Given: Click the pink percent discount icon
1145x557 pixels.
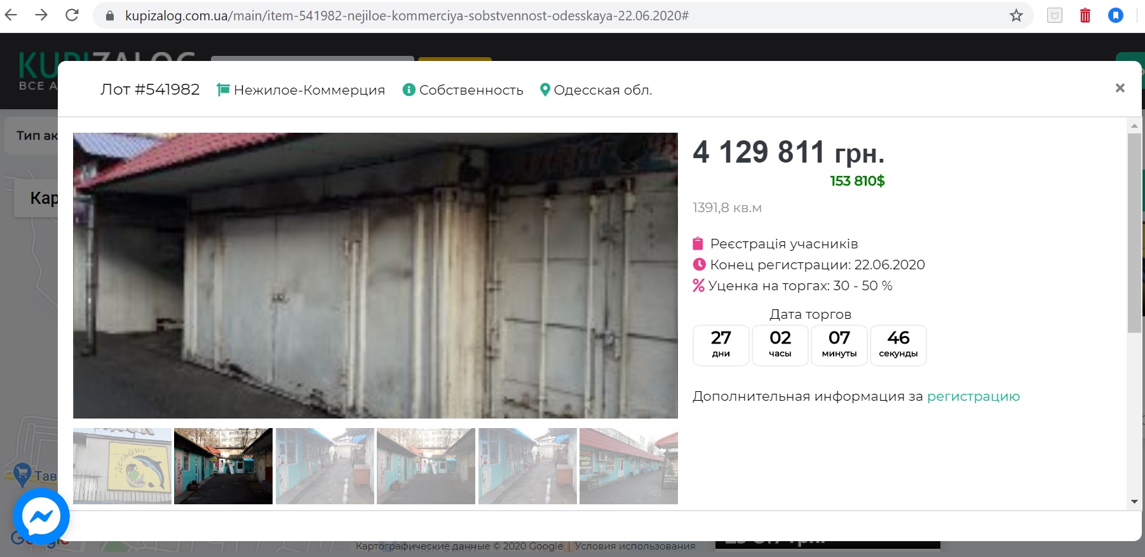Looking at the screenshot, I should [698, 286].
